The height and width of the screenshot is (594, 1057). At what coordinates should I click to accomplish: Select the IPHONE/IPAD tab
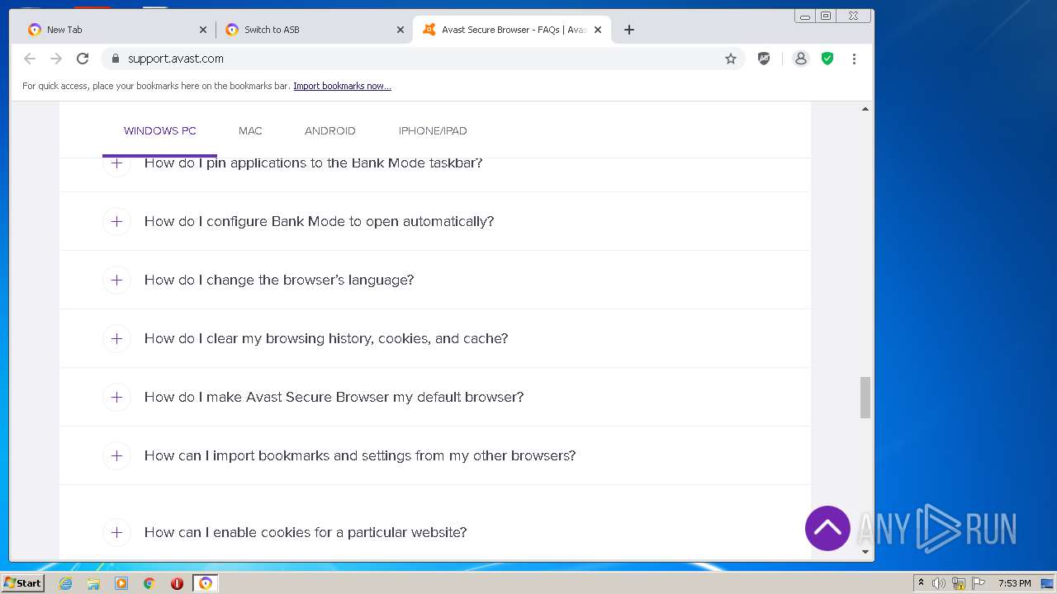click(x=433, y=130)
